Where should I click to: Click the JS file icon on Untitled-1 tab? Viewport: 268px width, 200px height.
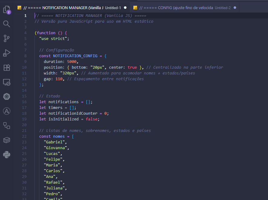point(19,8)
